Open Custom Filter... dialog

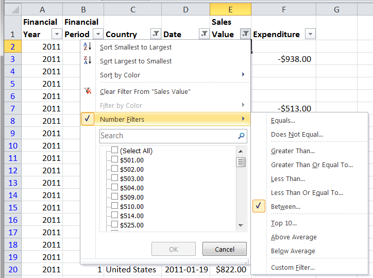[x=293, y=267]
